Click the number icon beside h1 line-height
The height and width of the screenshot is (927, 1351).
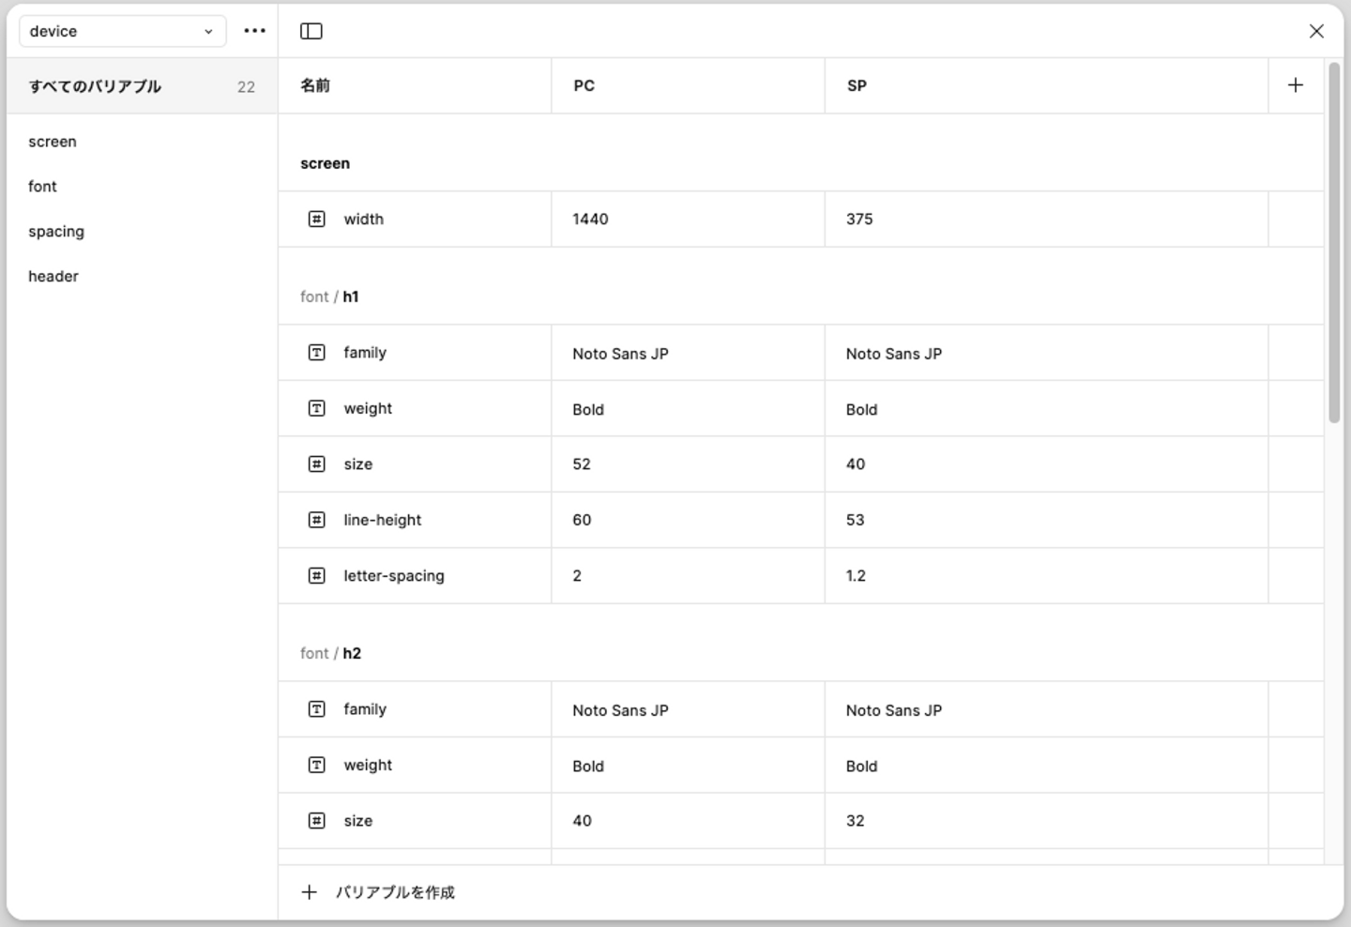[x=317, y=520]
